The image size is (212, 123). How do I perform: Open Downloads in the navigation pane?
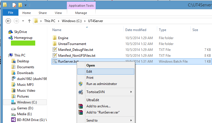[25, 73]
